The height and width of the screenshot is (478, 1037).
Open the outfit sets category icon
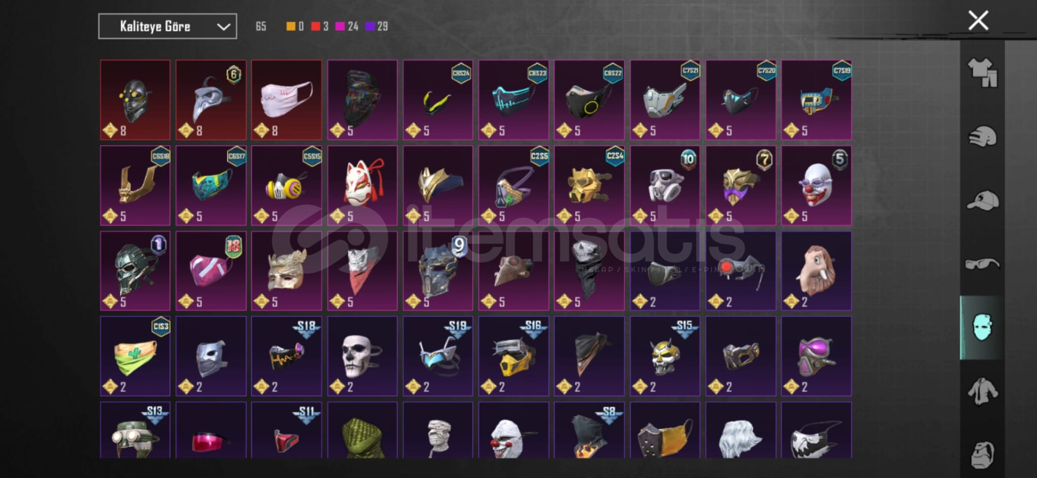click(x=982, y=72)
